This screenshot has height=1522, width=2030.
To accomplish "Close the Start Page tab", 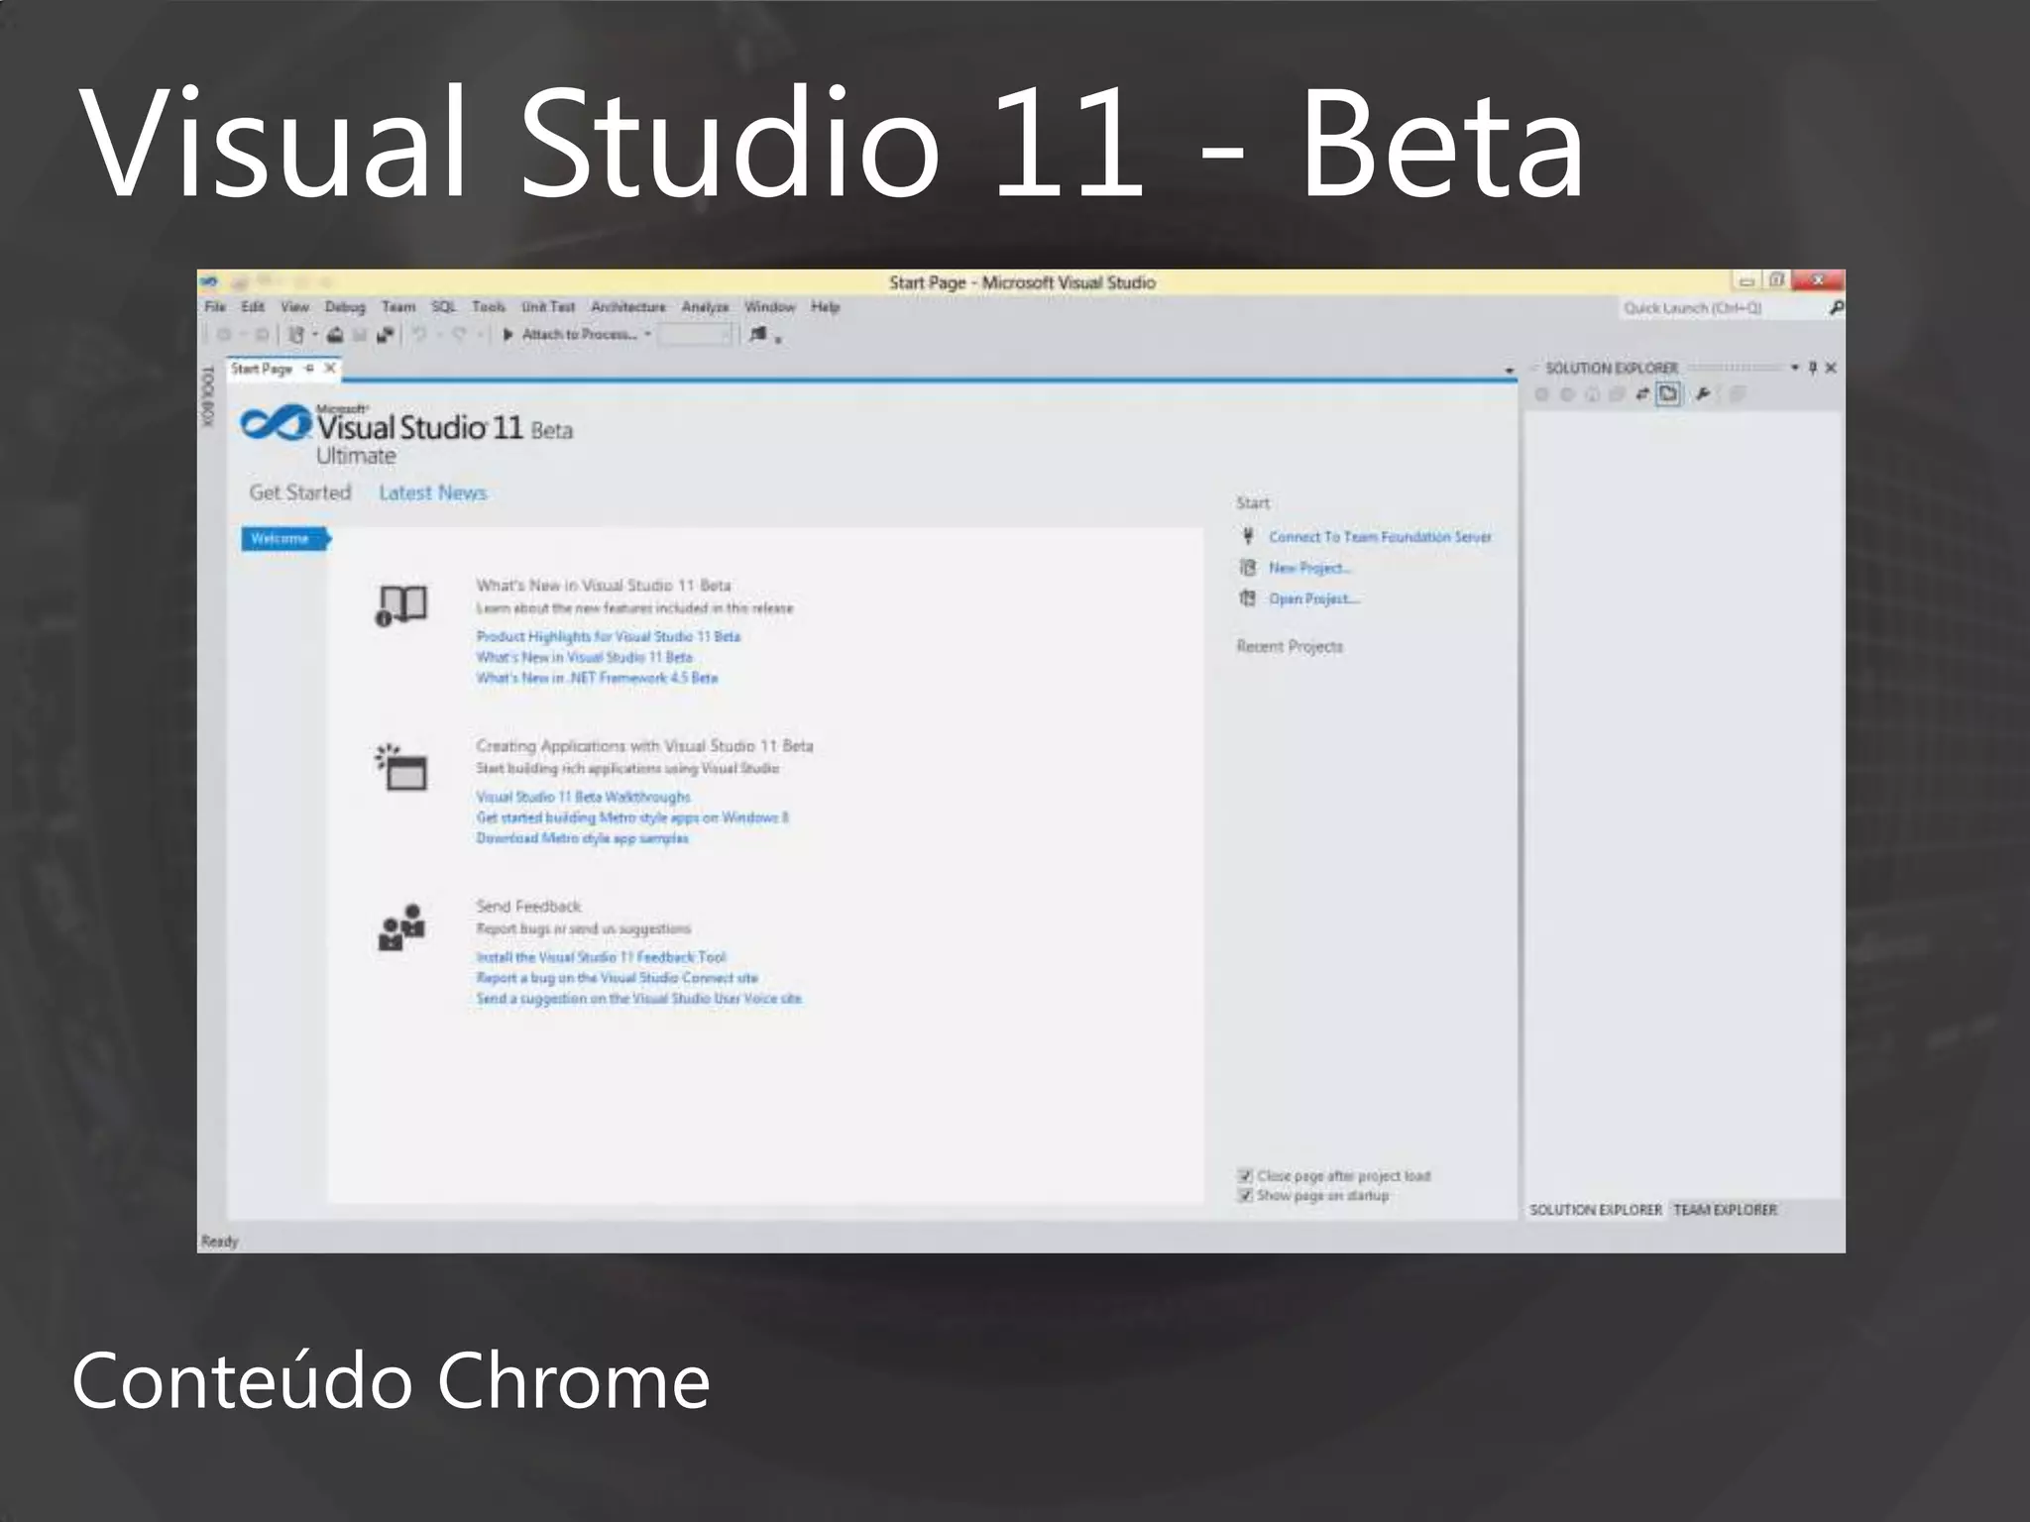I will click(330, 369).
